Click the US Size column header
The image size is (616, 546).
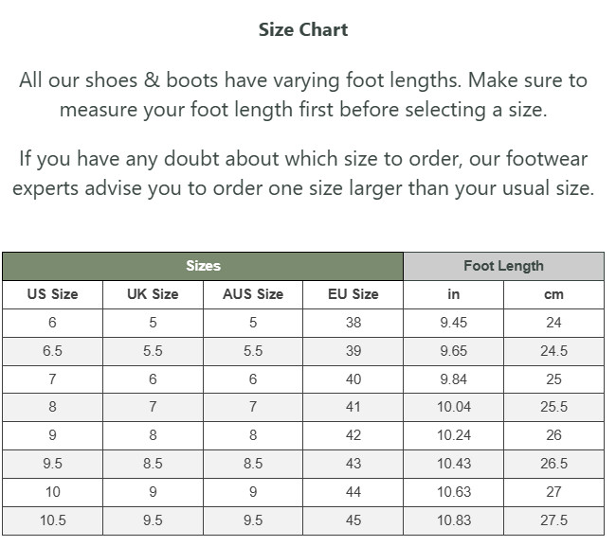pos(53,294)
